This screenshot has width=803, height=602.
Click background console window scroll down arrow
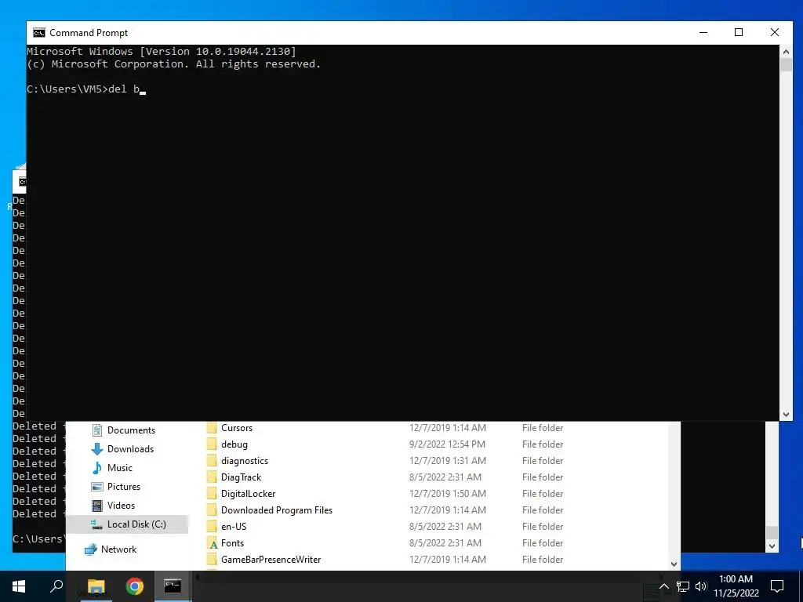[x=772, y=546]
